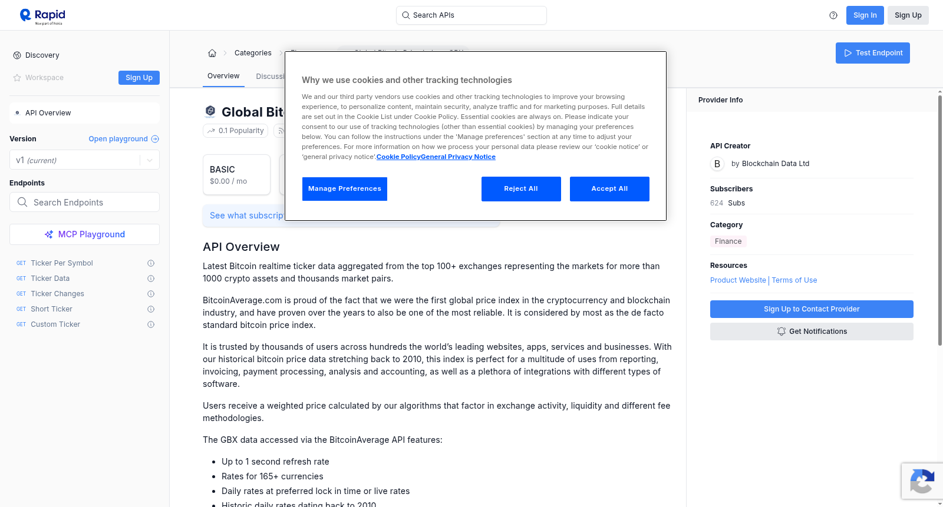The height and width of the screenshot is (507, 943).
Task: Click the Open playground arrow icon
Action: 155,139
